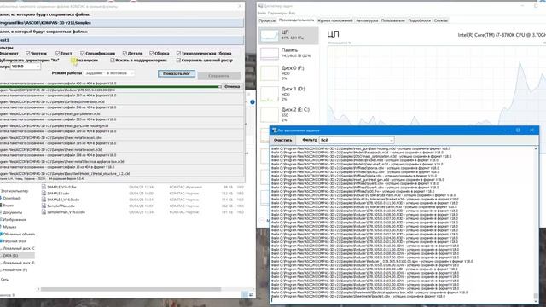Open the Параметры menu in Task Manager
The height and width of the screenshot is (307, 546).
point(277,14)
